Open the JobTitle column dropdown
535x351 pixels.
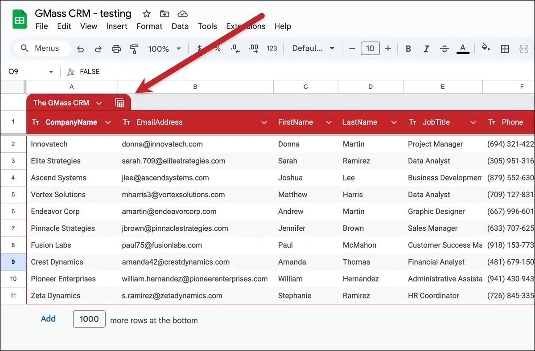pyautogui.click(x=473, y=122)
